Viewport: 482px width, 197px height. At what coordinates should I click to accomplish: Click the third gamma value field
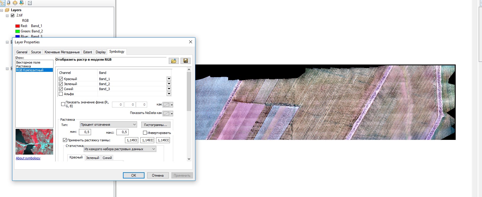point(163,140)
